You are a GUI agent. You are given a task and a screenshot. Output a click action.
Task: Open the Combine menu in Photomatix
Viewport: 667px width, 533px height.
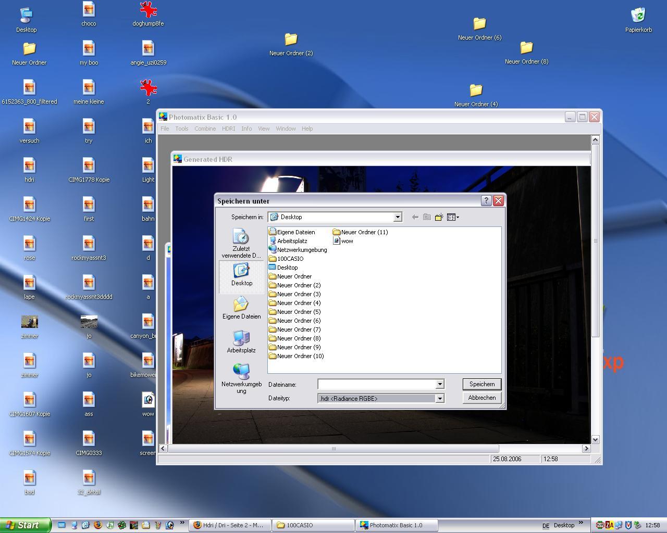(x=205, y=129)
